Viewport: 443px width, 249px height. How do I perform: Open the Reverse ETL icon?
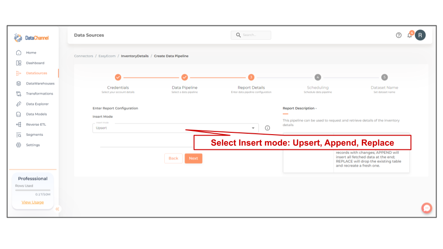pos(18,124)
